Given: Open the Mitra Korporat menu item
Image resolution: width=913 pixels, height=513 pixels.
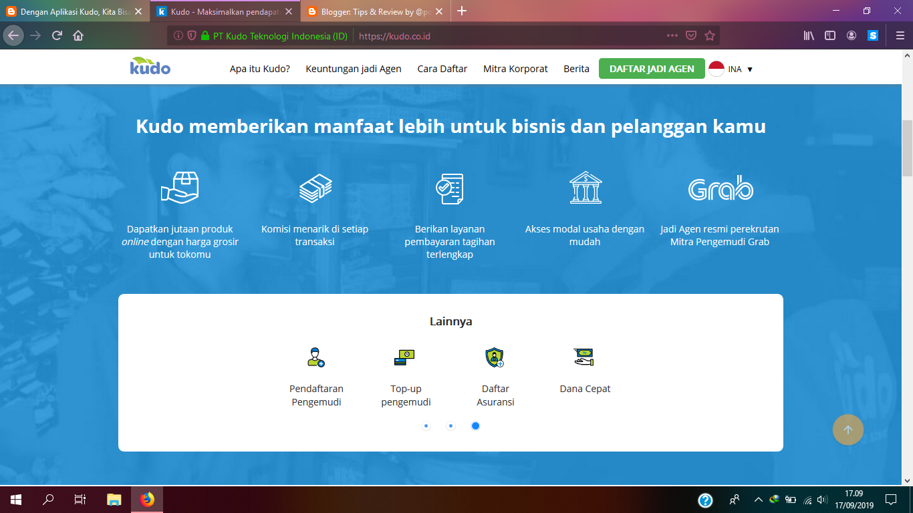Looking at the screenshot, I should tap(515, 69).
